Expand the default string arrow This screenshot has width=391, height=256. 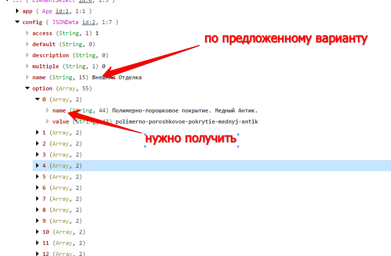[27, 44]
